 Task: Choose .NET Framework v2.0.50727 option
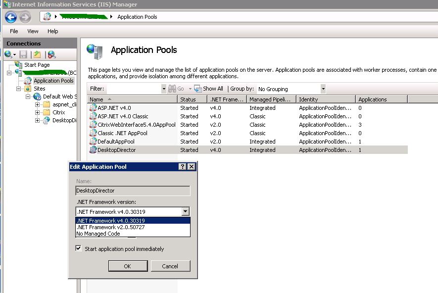133,227
